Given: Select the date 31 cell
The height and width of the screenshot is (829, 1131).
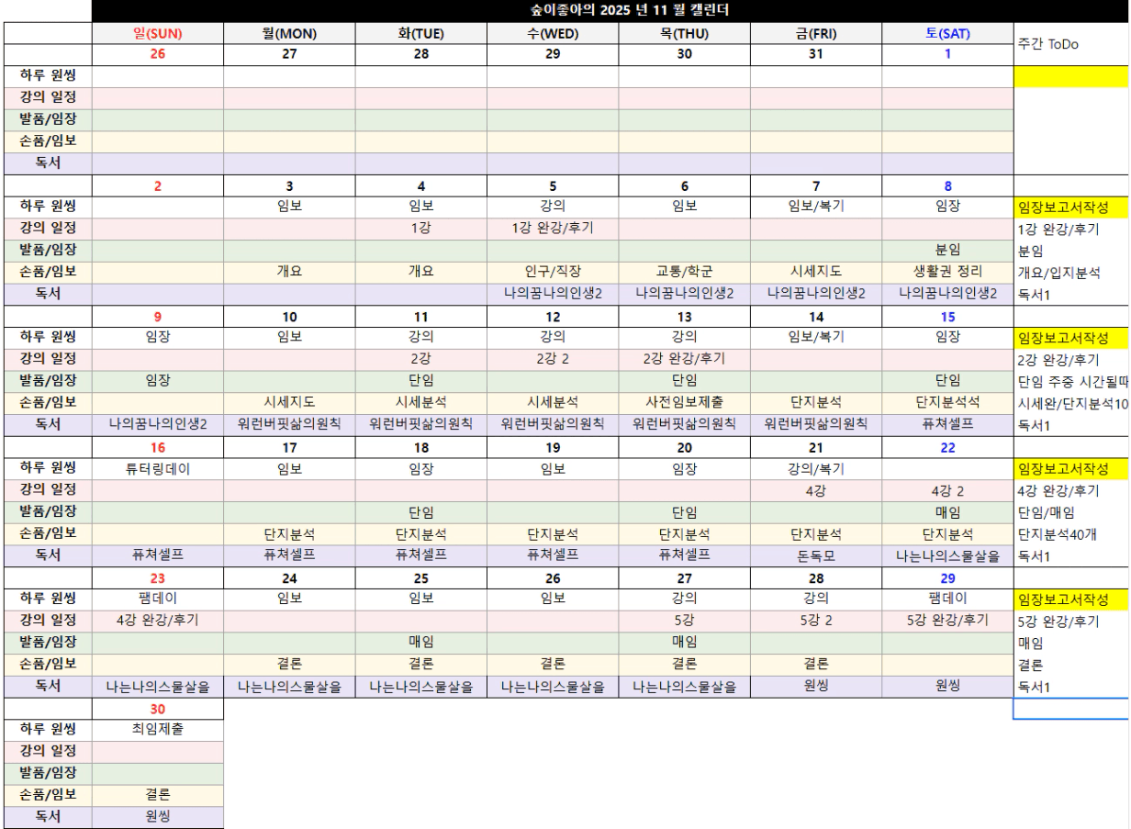Looking at the screenshot, I should pos(816,54).
